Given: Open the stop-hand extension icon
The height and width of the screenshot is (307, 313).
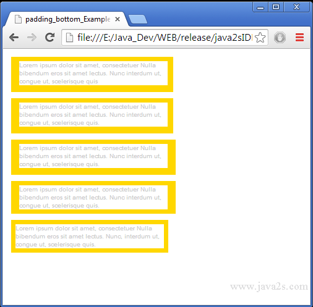Looking at the screenshot, I should point(280,38).
